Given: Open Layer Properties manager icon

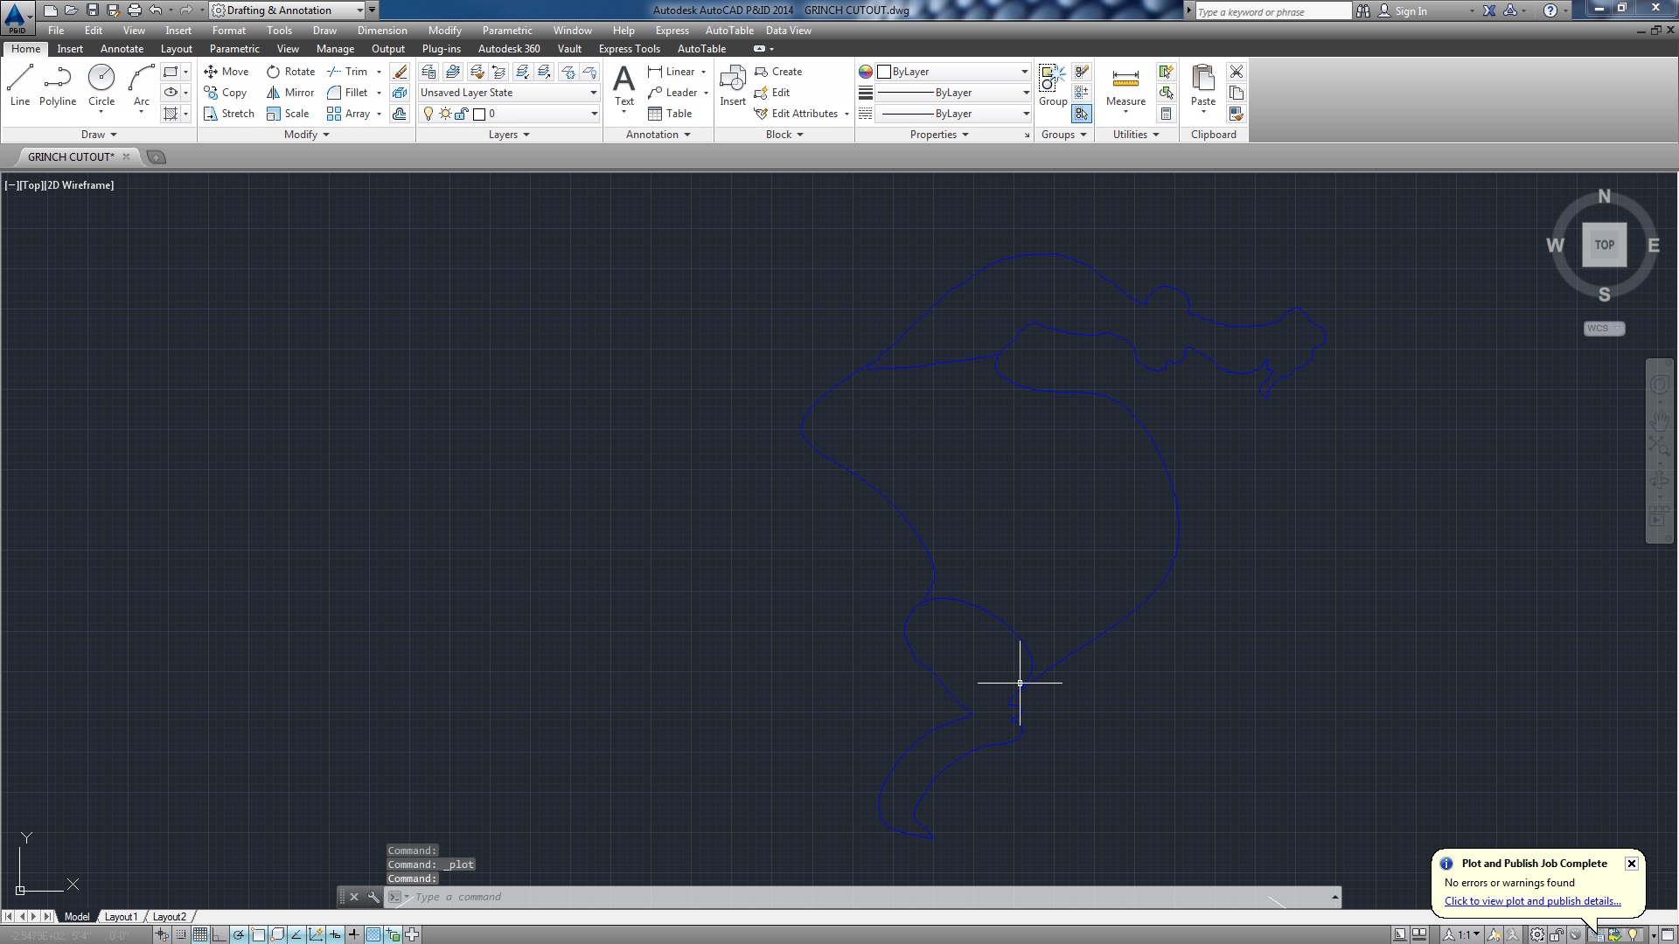Looking at the screenshot, I should click(428, 72).
